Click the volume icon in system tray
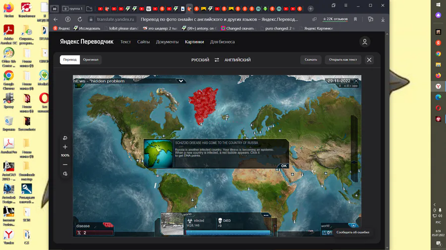 coord(441,216)
